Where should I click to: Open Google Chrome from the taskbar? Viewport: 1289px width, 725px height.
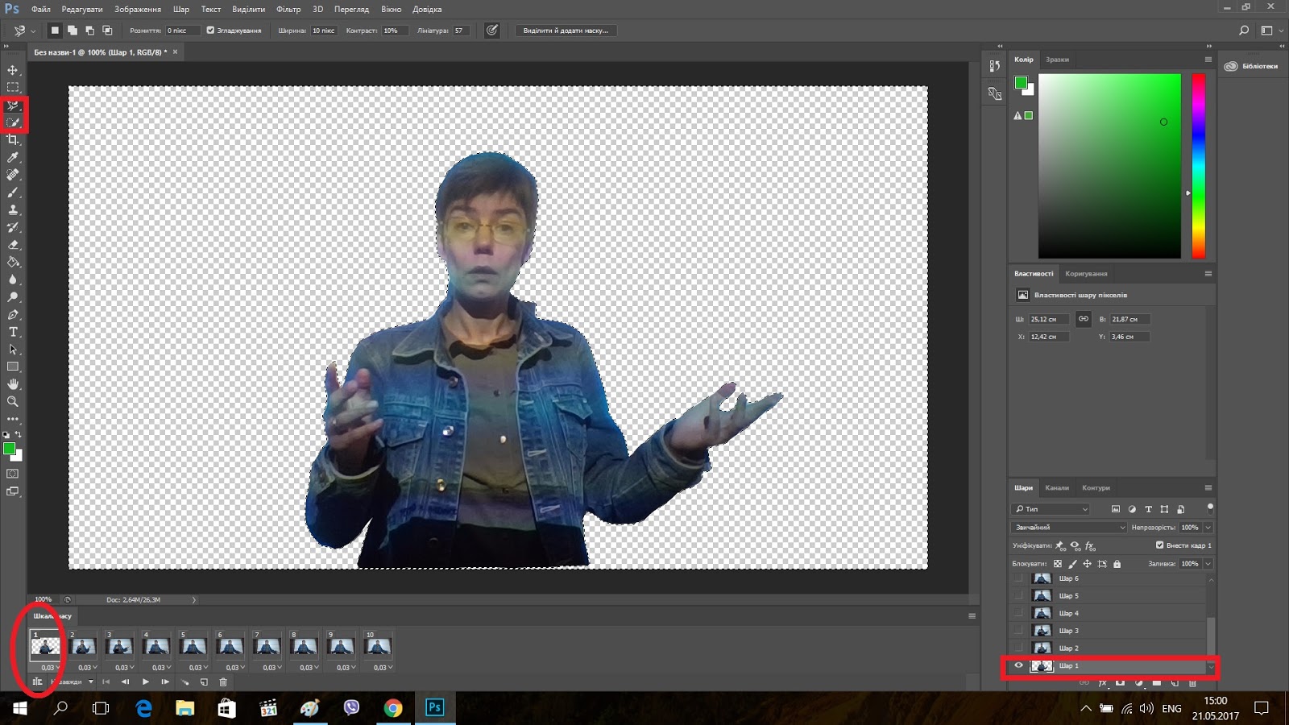tap(393, 708)
